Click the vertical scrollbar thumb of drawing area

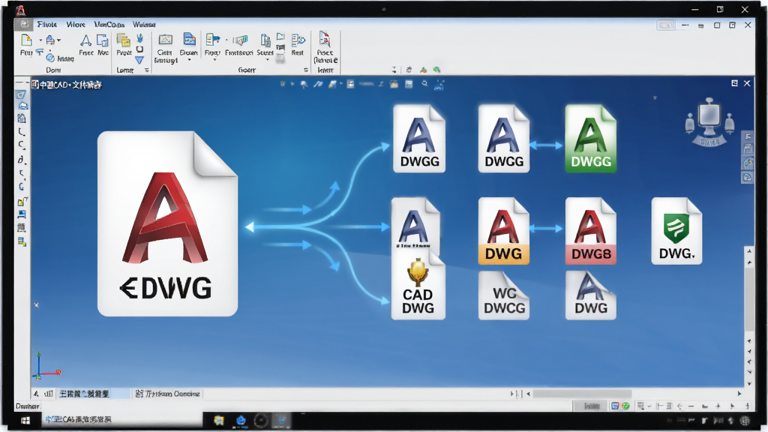tap(749, 298)
